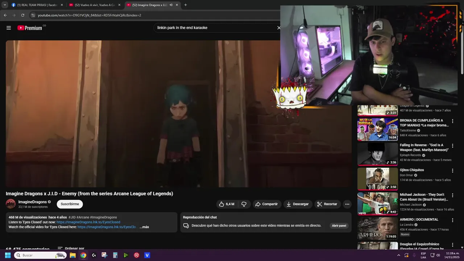The image size is (464, 261).
Task: Open Falling In Reverse video thumbnail
Action: 377,154
